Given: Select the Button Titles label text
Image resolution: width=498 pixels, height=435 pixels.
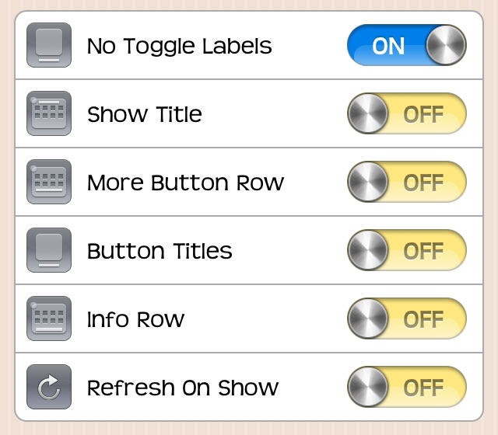Looking at the screenshot, I should [160, 251].
